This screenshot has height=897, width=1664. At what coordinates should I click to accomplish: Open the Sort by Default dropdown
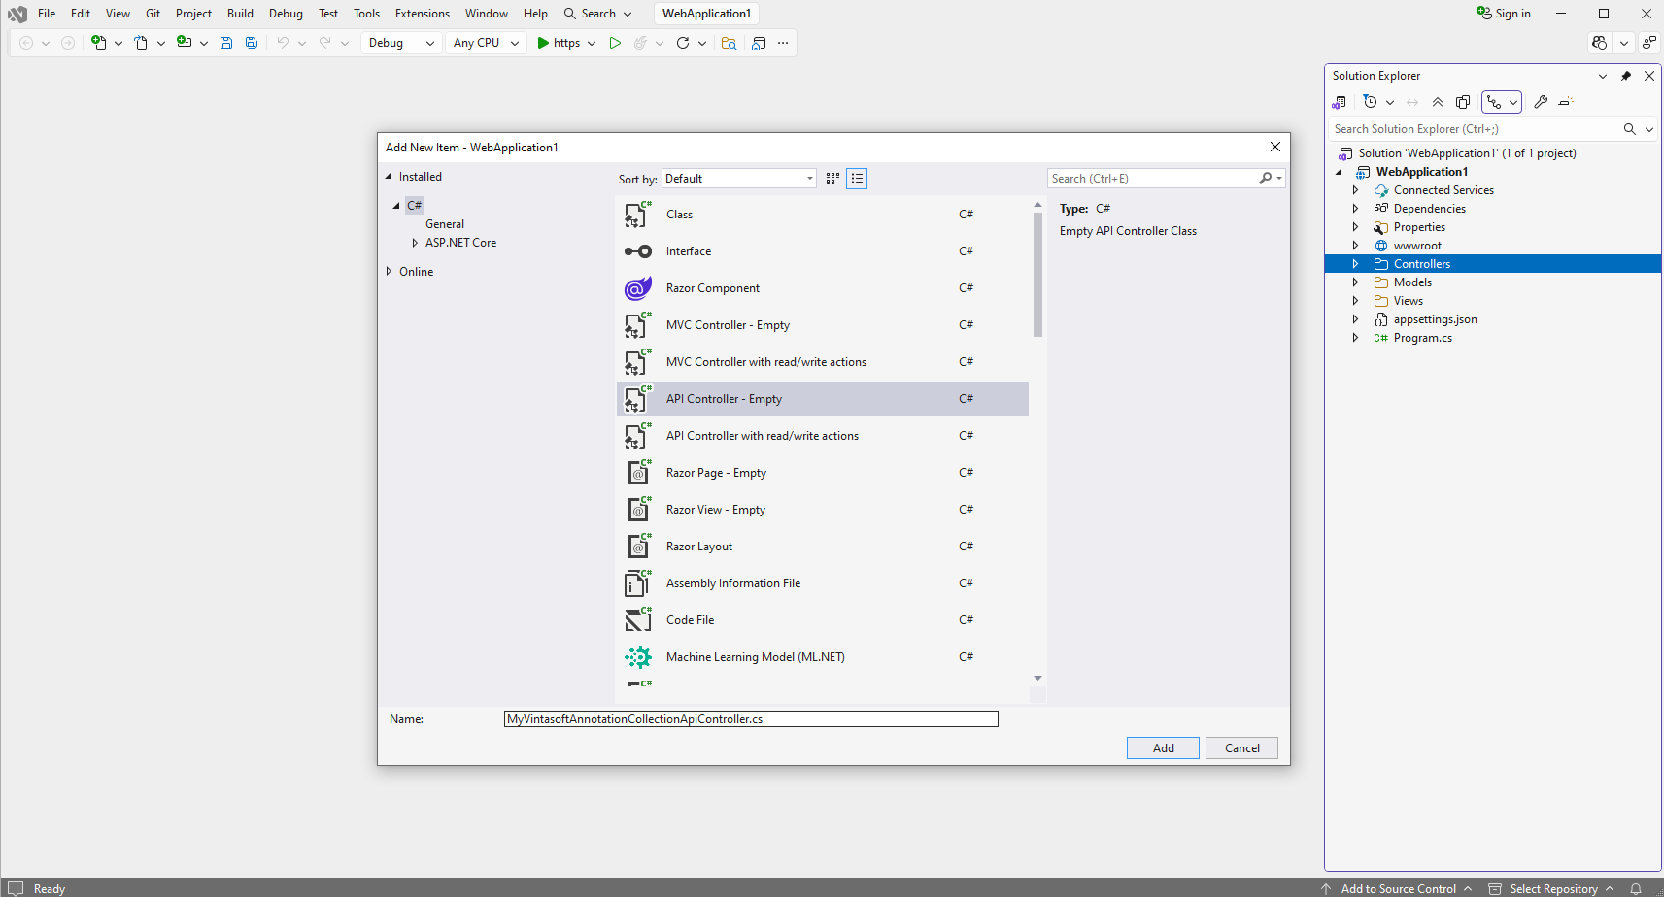739,179
